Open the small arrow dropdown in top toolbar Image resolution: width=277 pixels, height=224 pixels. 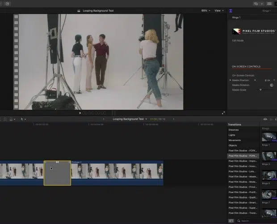point(262,4)
